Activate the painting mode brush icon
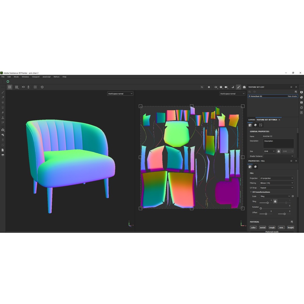The height and width of the screenshot is (304, 304). (238, 87)
